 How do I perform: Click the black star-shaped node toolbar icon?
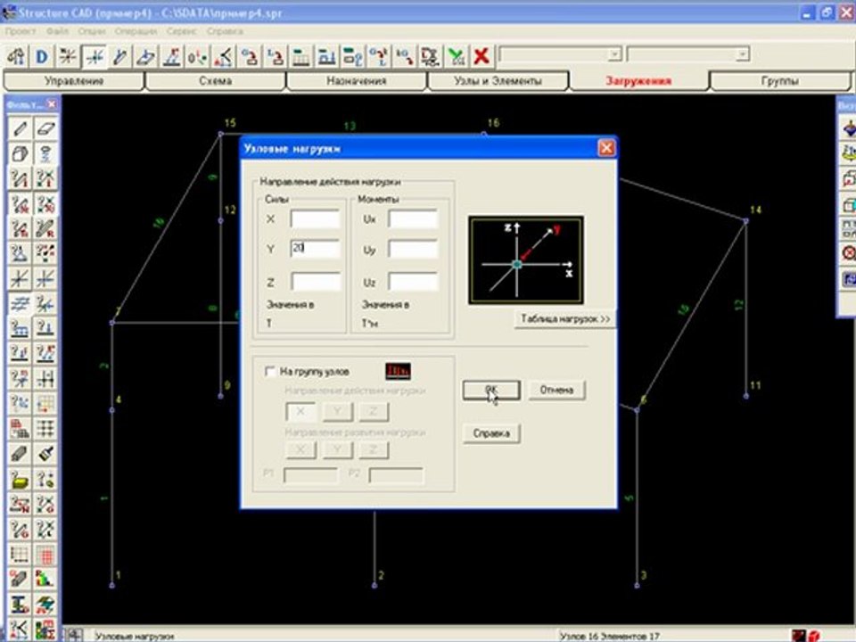coord(68,56)
